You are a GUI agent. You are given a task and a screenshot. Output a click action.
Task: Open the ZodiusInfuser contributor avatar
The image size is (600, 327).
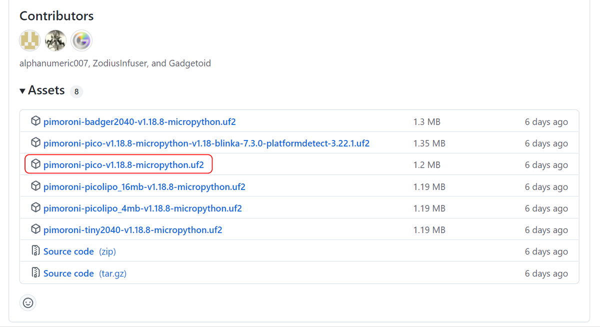click(55, 40)
